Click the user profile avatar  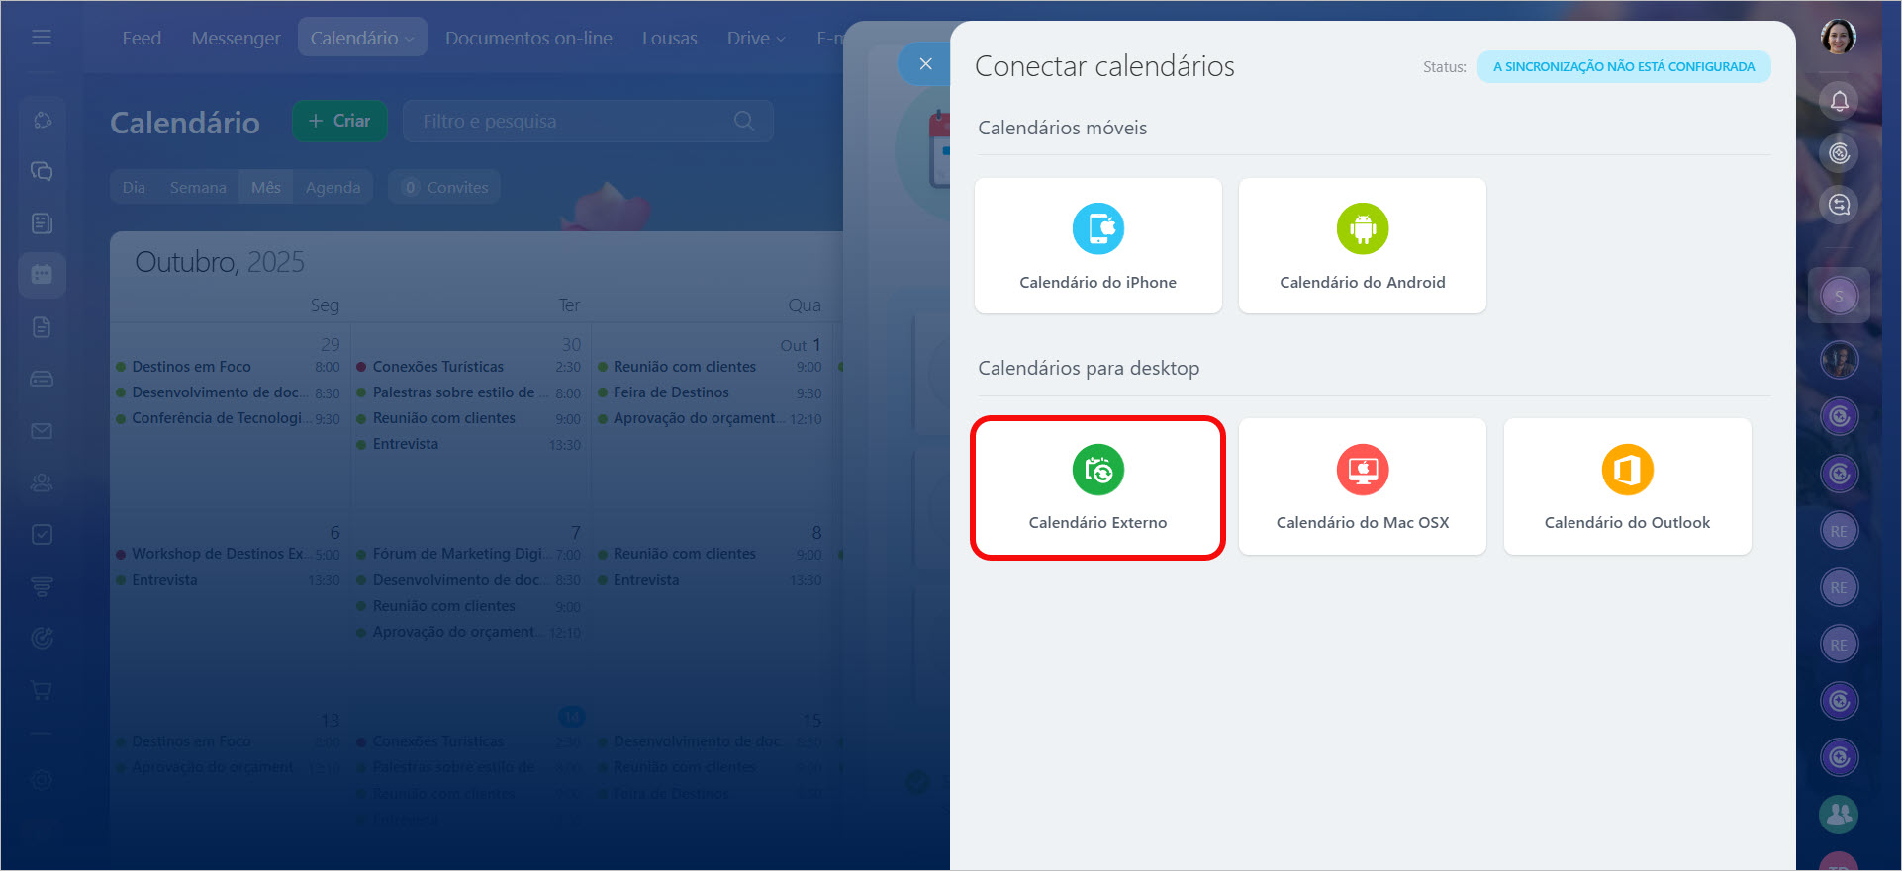coord(1839,38)
